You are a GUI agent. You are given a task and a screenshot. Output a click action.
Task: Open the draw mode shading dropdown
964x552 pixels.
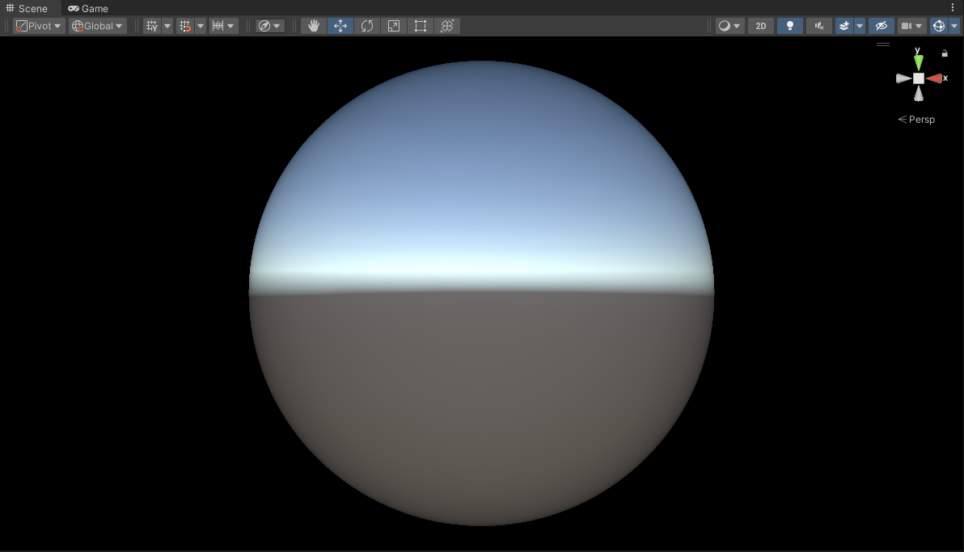tap(729, 26)
